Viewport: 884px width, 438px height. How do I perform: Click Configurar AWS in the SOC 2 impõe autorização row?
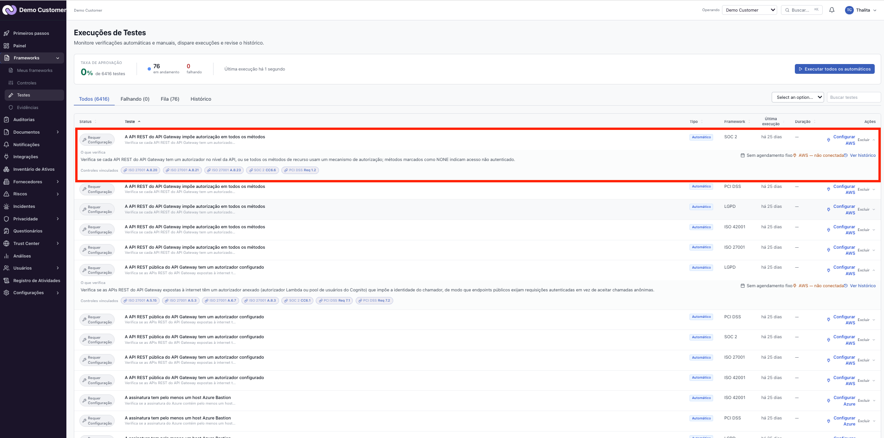pos(841,140)
